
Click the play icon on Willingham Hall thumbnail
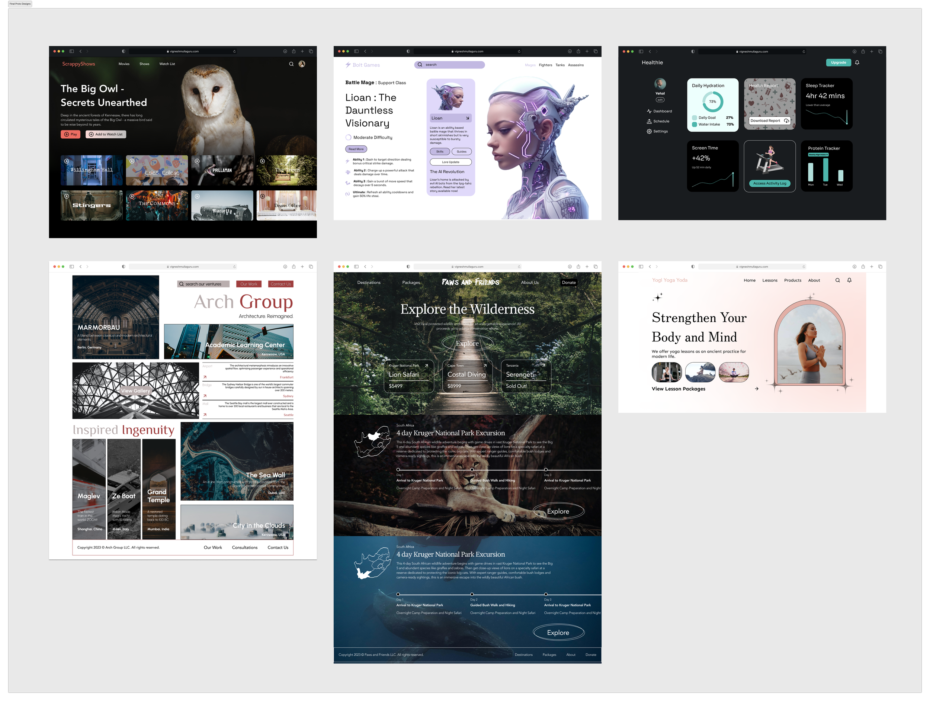click(67, 161)
